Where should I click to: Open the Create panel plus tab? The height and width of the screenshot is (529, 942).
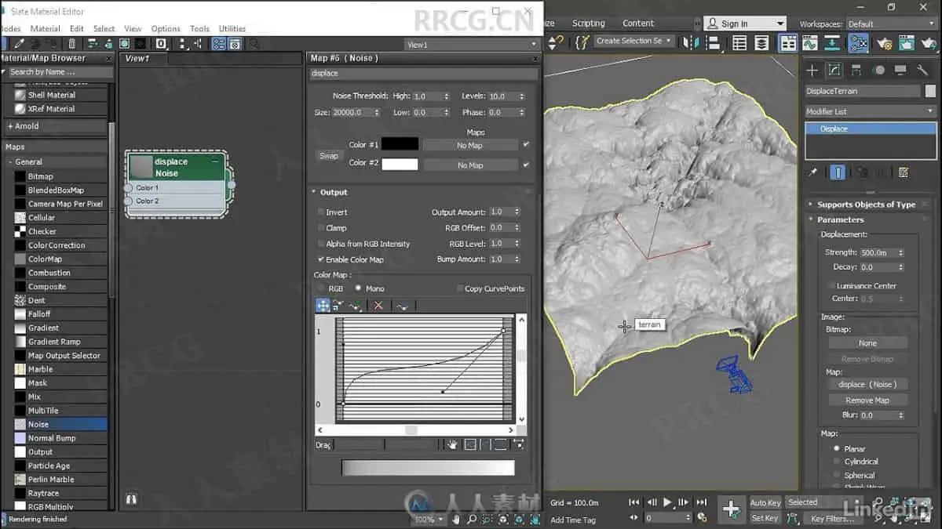coord(812,71)
